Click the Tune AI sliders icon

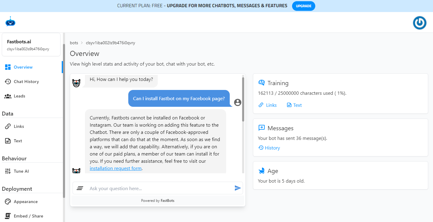click(8, 171)
